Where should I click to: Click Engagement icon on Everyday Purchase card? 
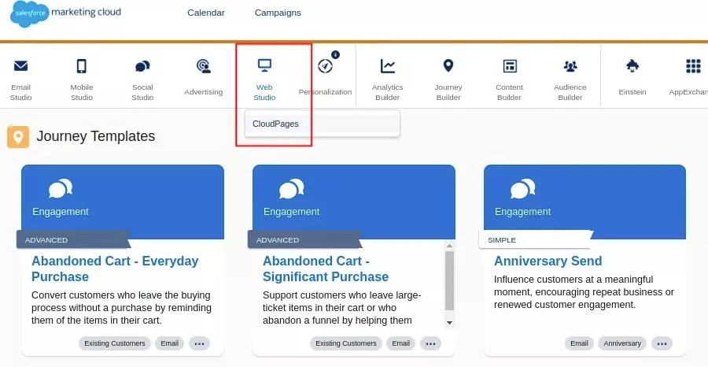(x=61, y=188)
